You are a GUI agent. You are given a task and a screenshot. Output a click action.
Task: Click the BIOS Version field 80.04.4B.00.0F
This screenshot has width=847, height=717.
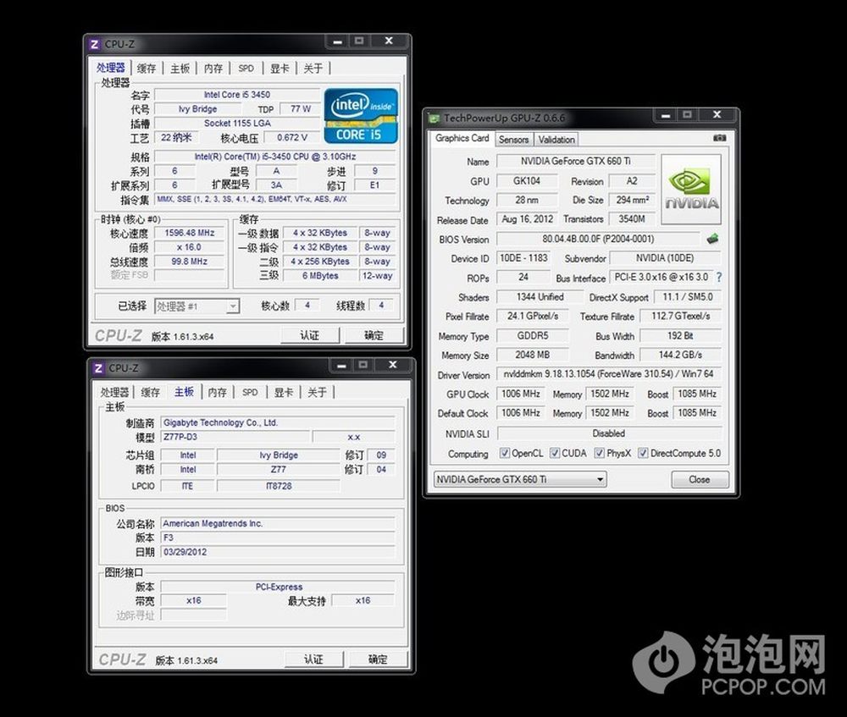(x=598, y=239)
